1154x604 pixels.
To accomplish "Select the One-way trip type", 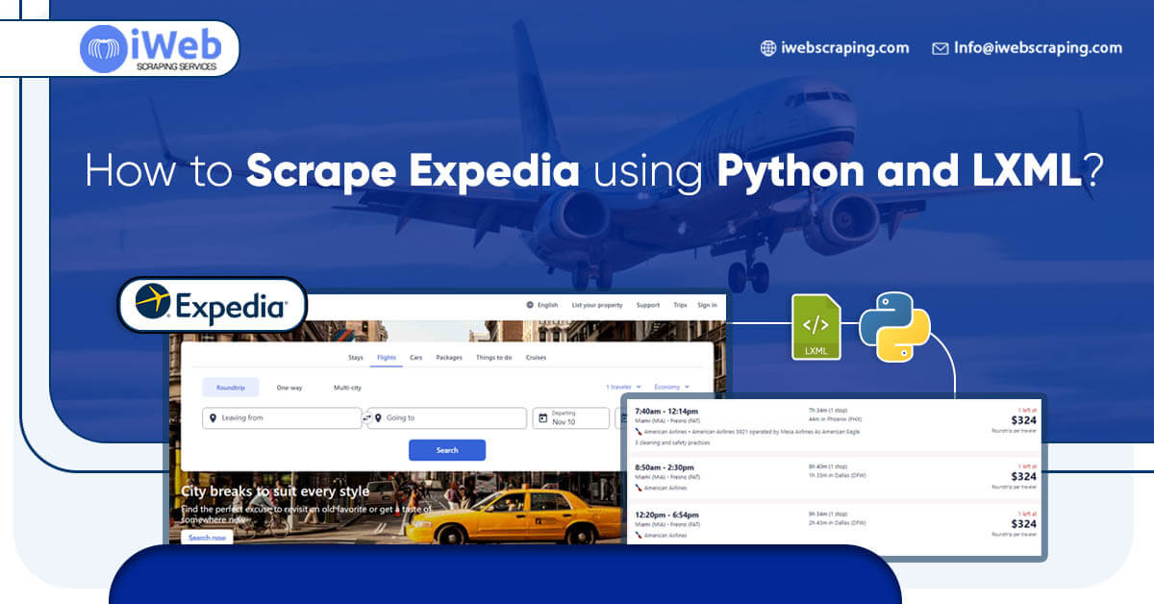I will [289, 388].
